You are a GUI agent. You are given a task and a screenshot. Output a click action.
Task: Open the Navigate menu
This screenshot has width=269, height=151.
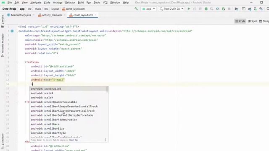click(x=36, y=3)
